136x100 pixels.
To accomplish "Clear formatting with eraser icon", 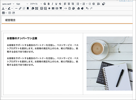I will [x=78, y=8].
